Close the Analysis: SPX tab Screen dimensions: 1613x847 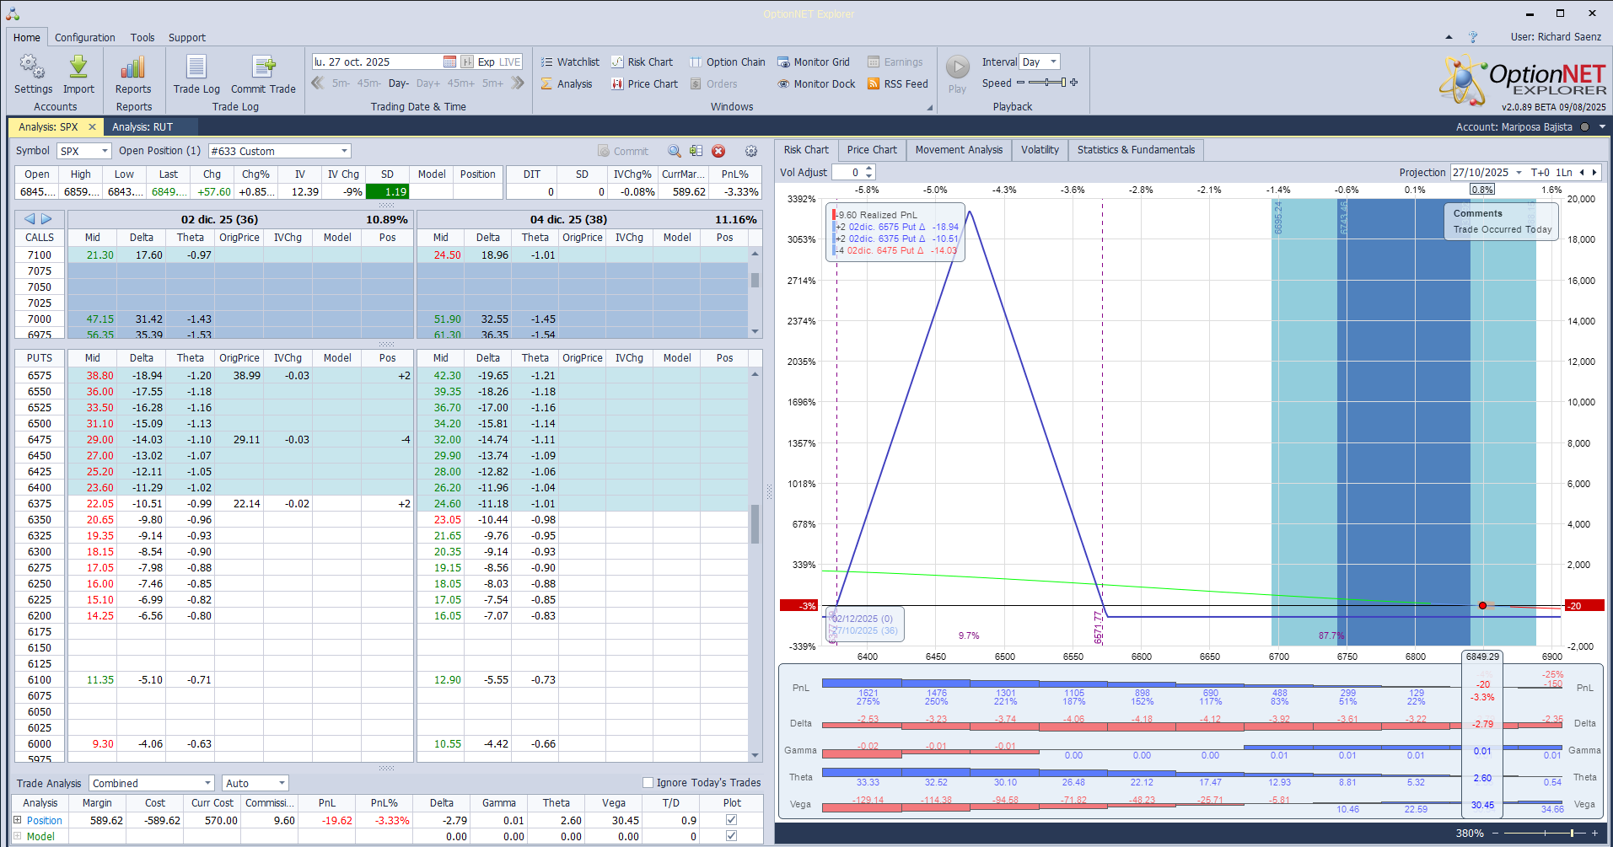click(92, 126)
